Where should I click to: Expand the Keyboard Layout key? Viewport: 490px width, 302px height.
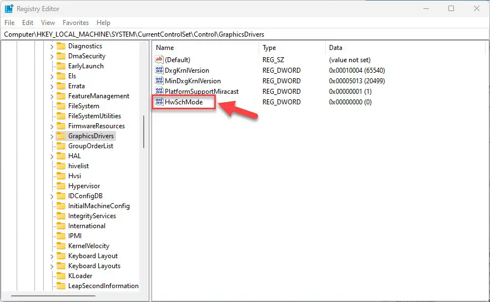pos(52,256)
